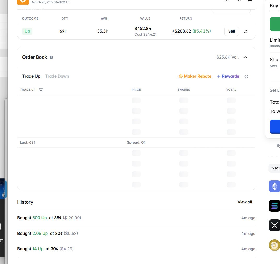Click the TOTAL column header
Screen dimensions: 280x264
231,90
